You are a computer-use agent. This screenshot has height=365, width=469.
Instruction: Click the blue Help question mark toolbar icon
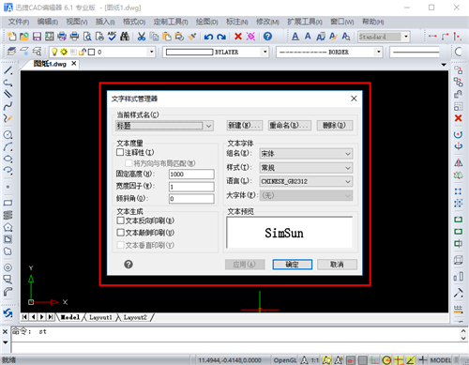click(267, 37)
